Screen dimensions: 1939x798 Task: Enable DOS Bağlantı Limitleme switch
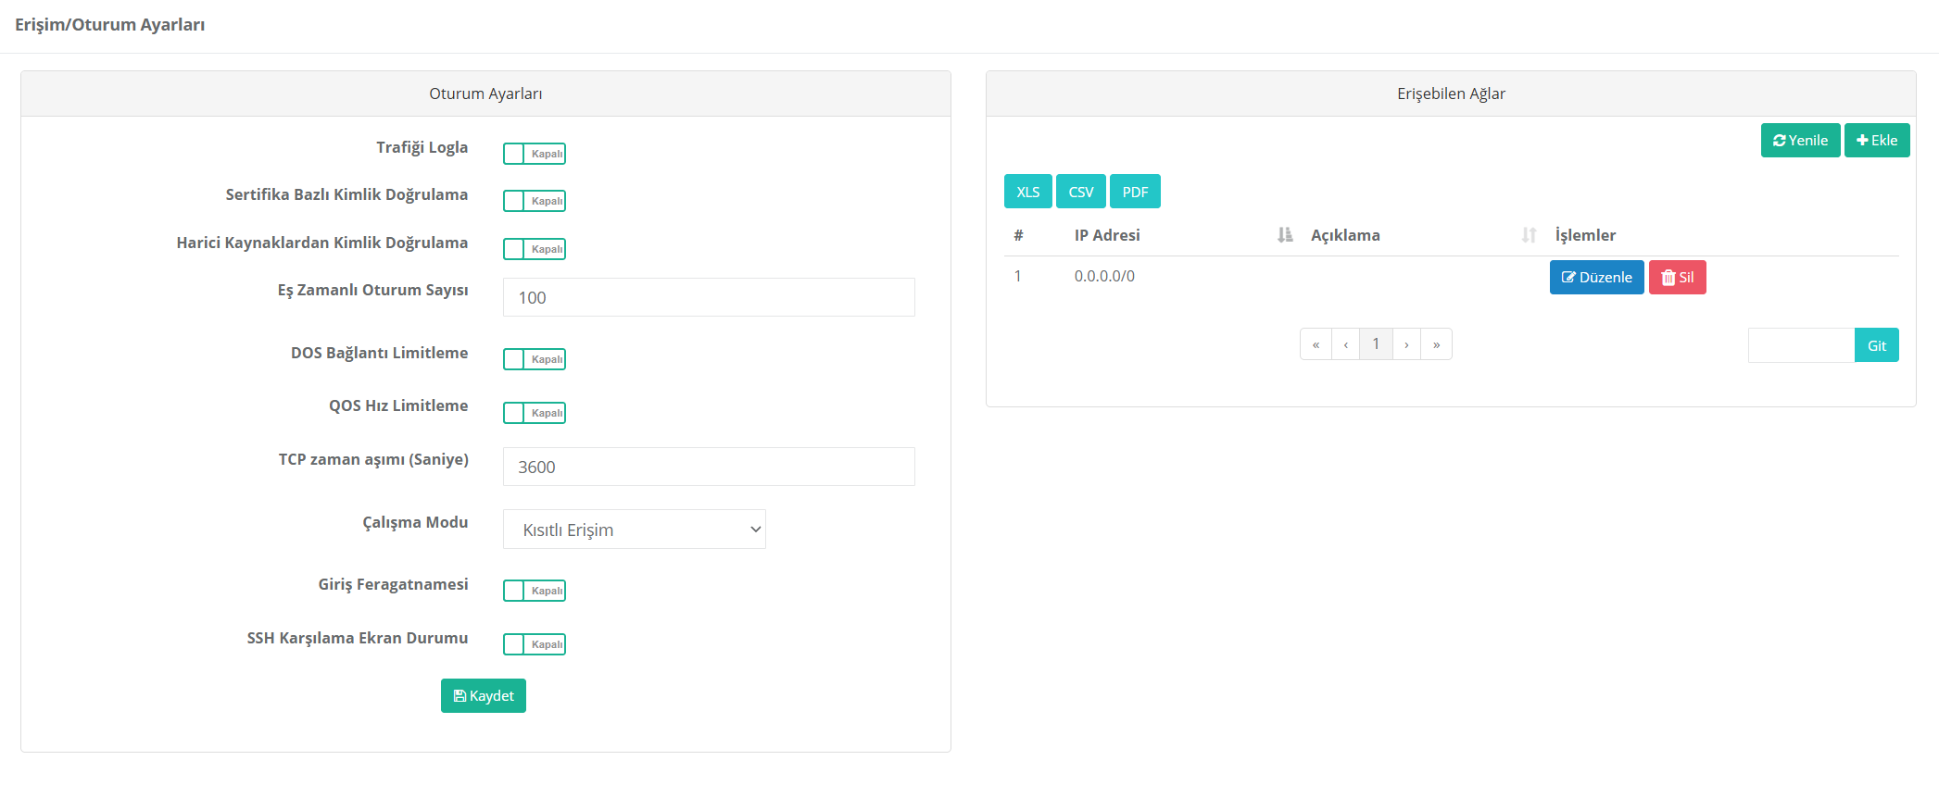tap(535, 359)
